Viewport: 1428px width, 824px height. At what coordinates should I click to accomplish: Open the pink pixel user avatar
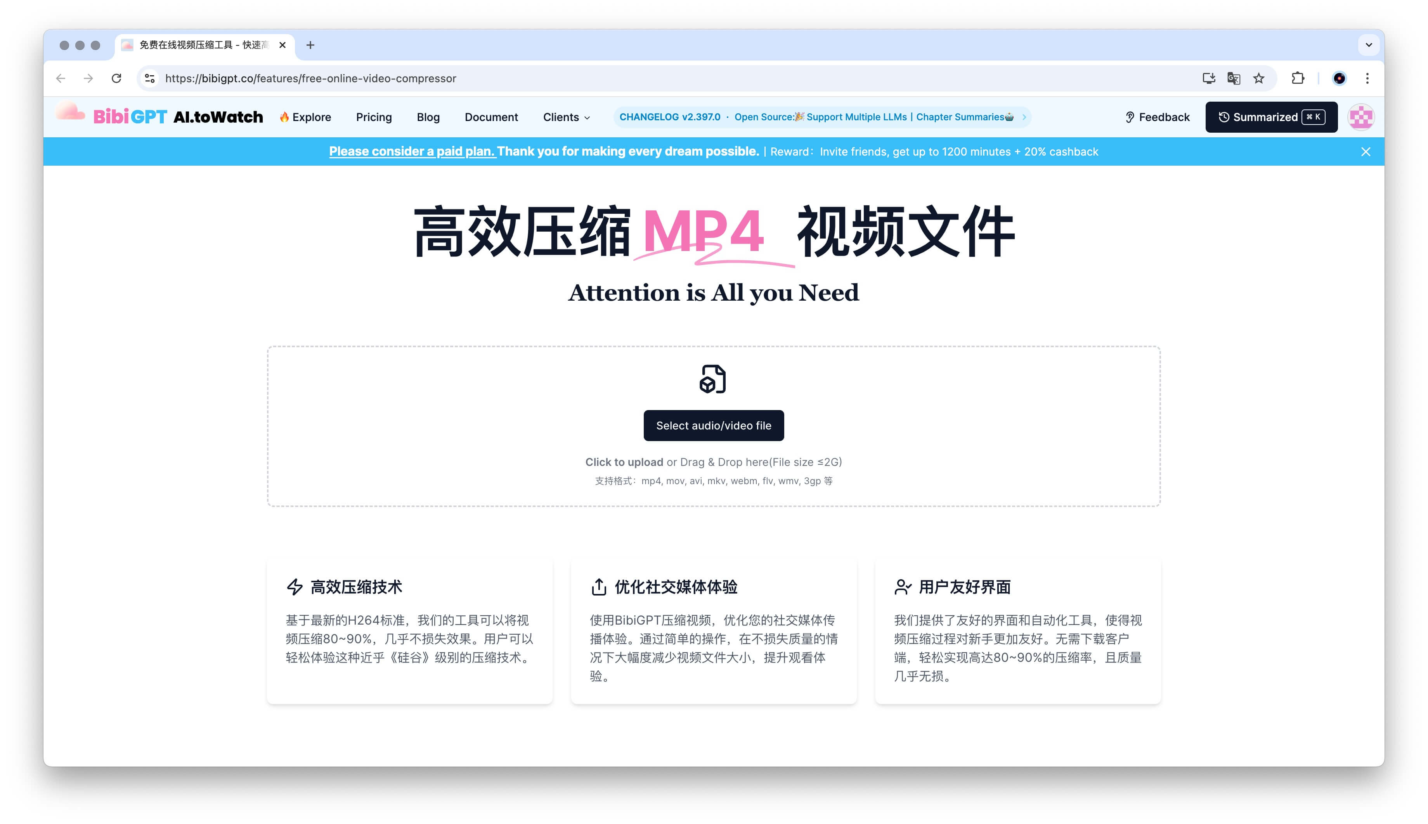1360,117
